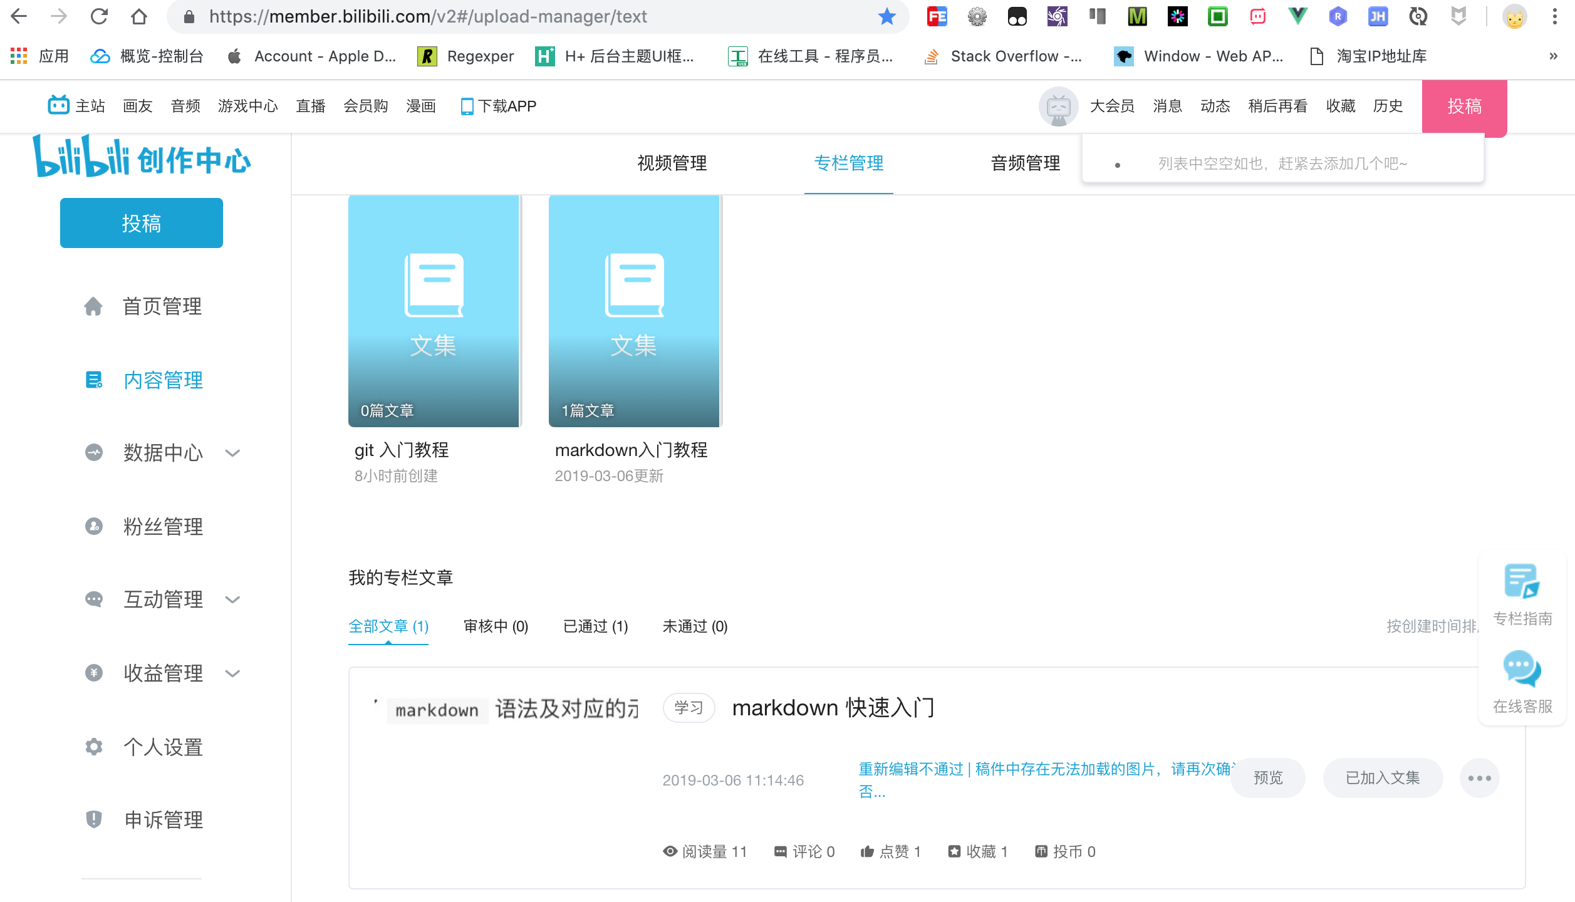
Task: Click the 下载APP phone icon
Action: coord(466,106)
